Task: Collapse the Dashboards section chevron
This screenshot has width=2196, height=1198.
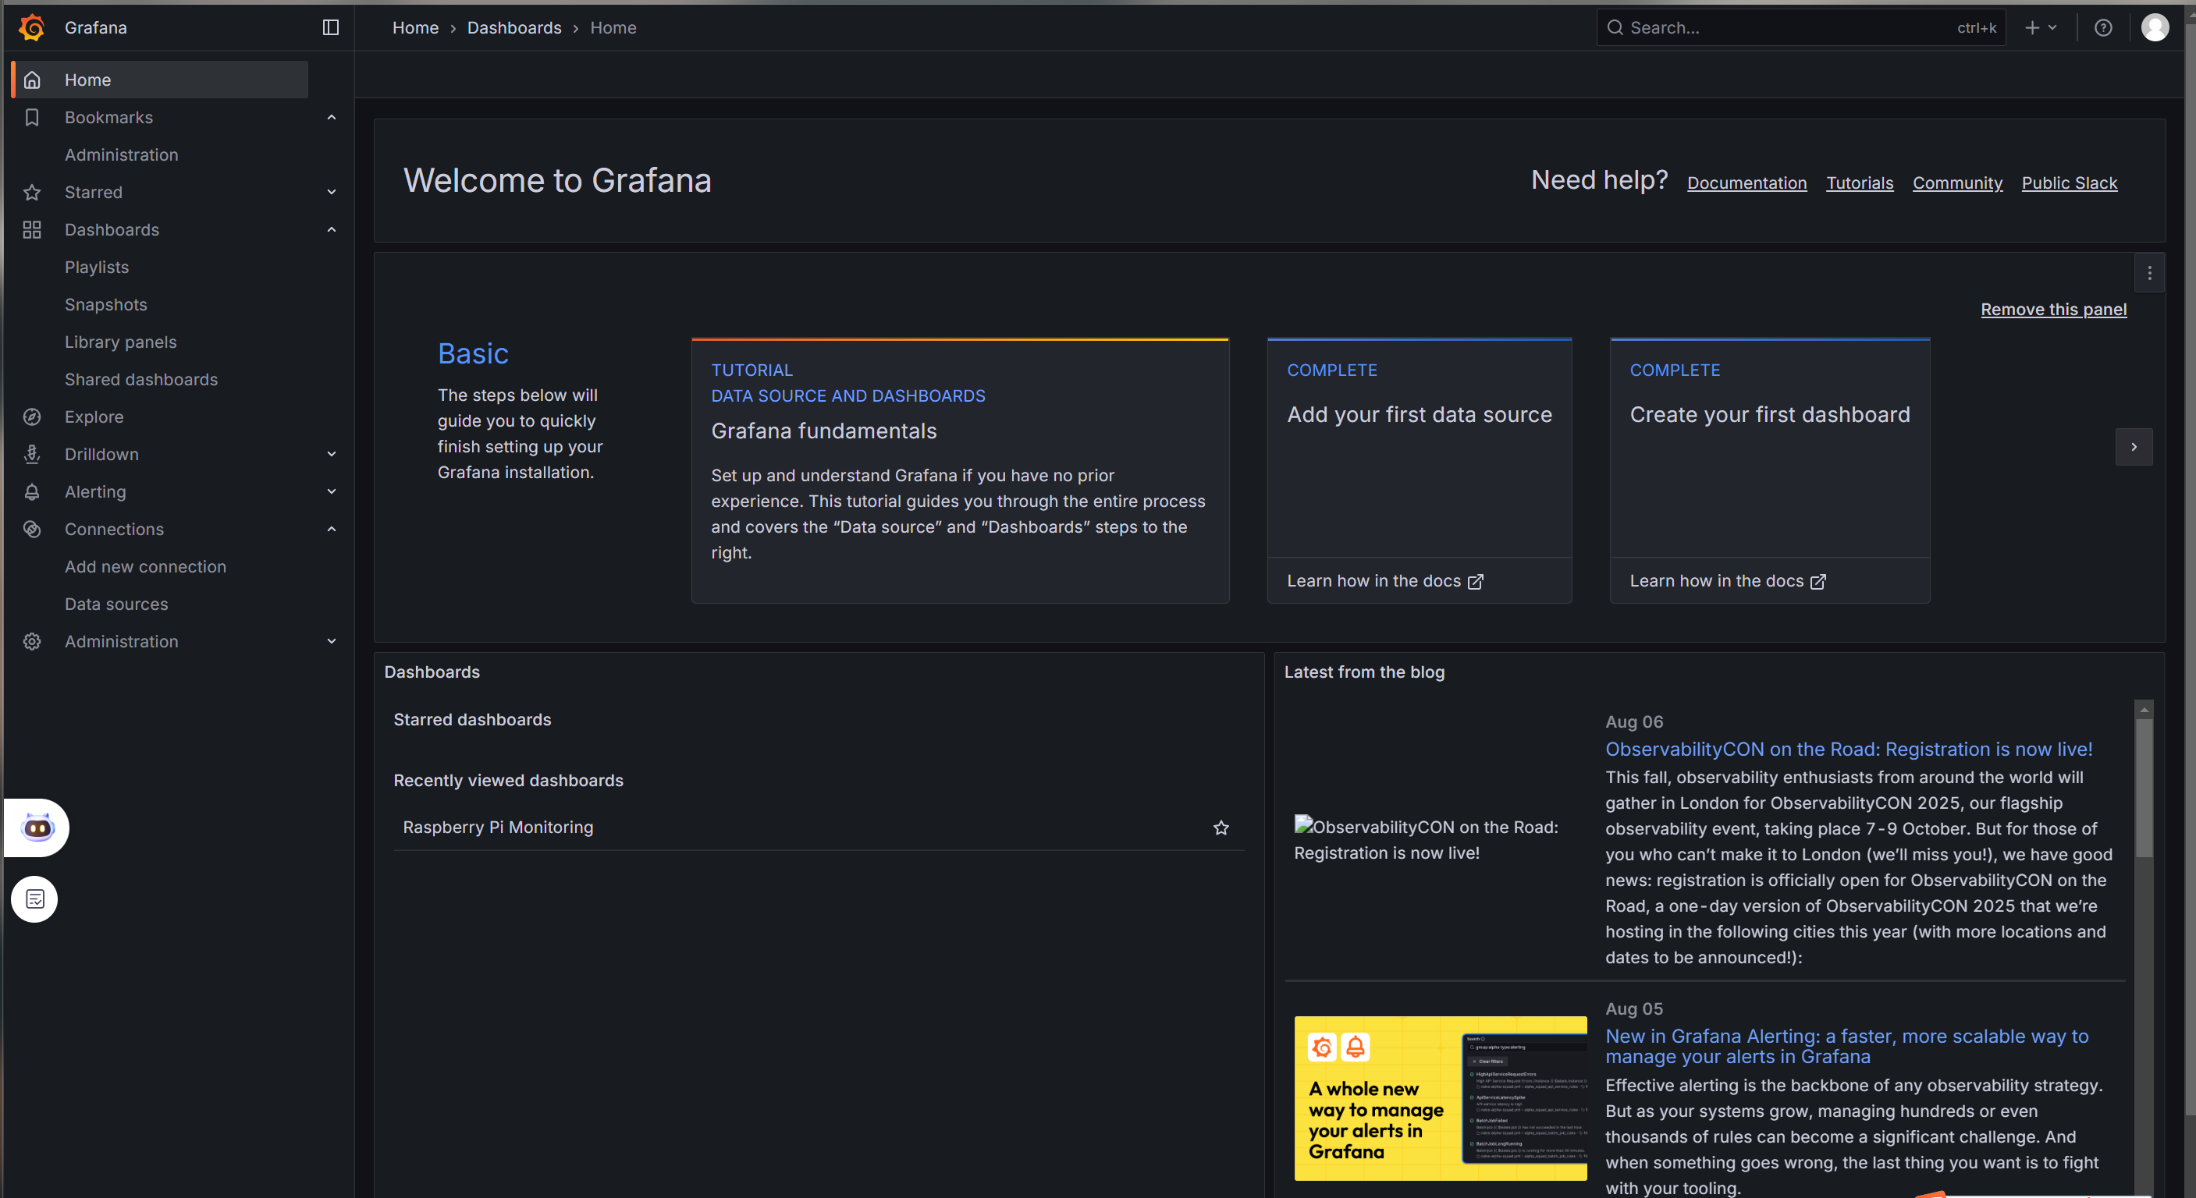Action: coord(332,229)
